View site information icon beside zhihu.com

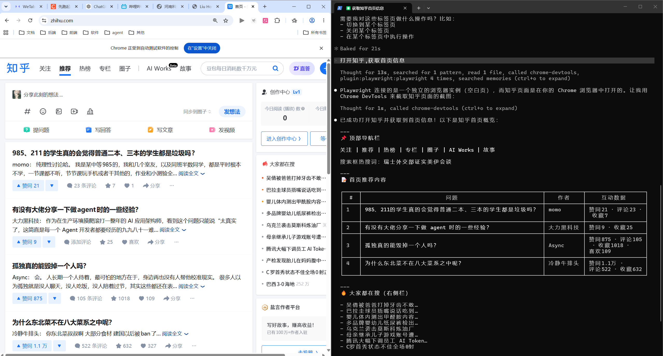[x=44, y=20]
